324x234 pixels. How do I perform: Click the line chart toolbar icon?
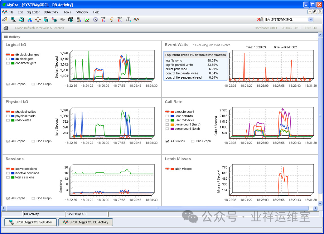tap(87, 19)
